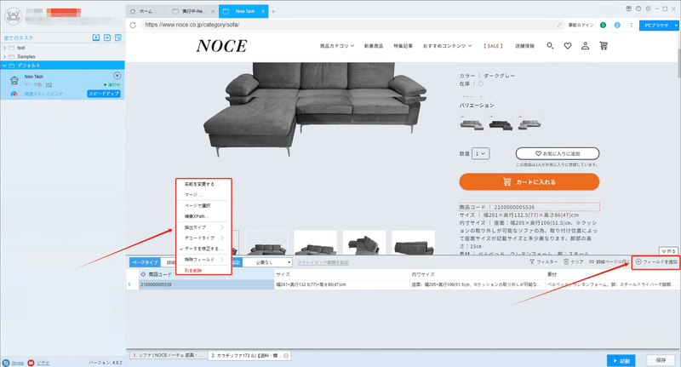Image resolution: width=681 pixels, height=367 pixels.
Task: Open account person icon in NOCE header
Action: coord(586,46)
